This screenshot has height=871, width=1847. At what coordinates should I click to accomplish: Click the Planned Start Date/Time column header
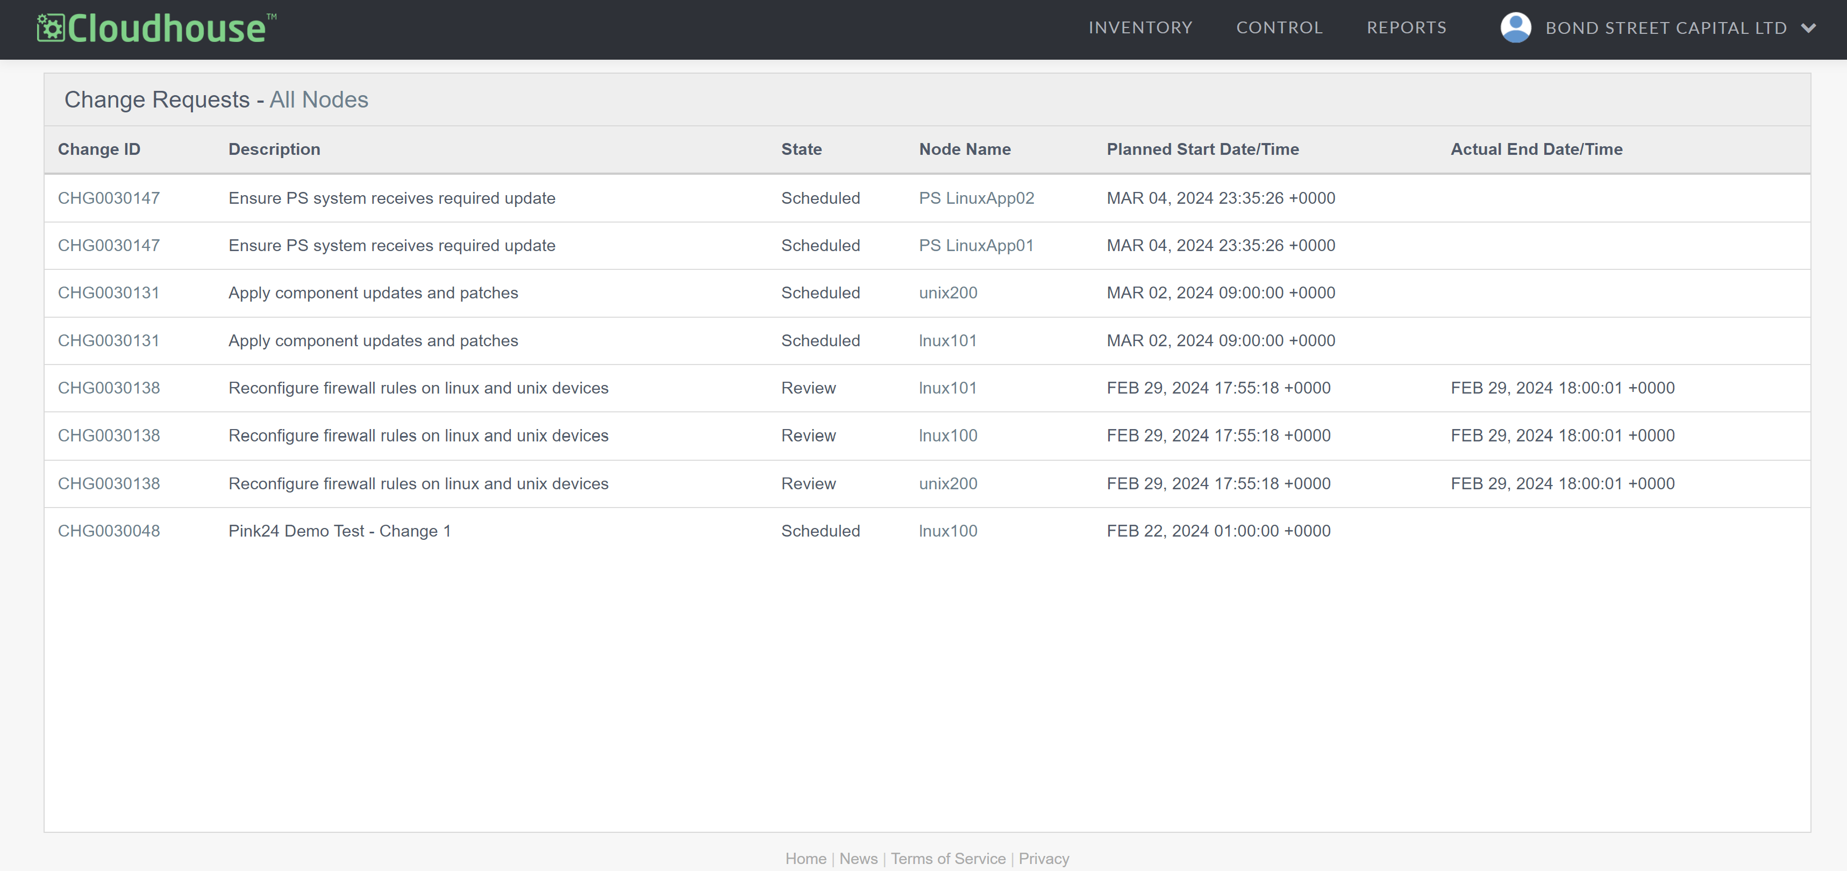pyautogui.click(x=1202, y=149)
